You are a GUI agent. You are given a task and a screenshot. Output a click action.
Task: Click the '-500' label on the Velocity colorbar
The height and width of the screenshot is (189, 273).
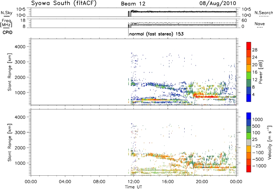(x=258, y=159)
